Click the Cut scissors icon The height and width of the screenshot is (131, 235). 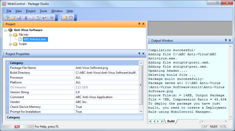[x=26, y=18]
